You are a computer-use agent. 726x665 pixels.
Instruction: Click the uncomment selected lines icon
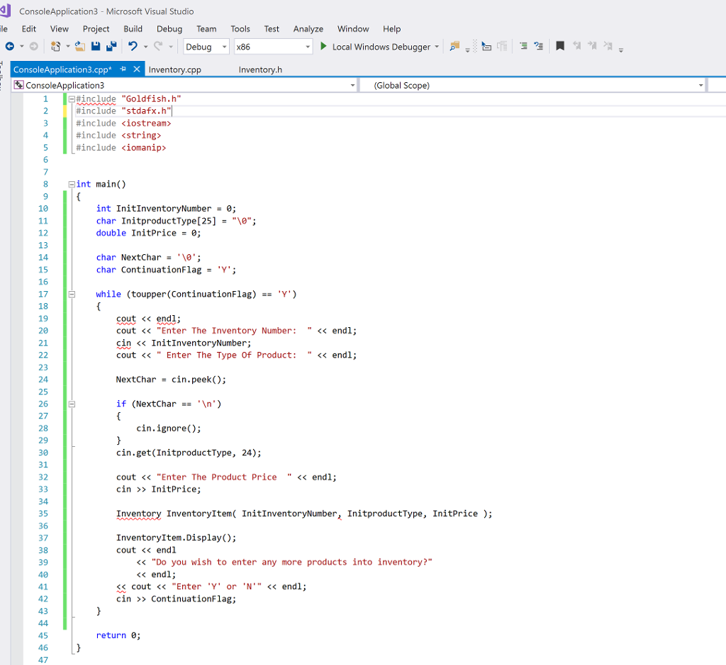point(539,46)
